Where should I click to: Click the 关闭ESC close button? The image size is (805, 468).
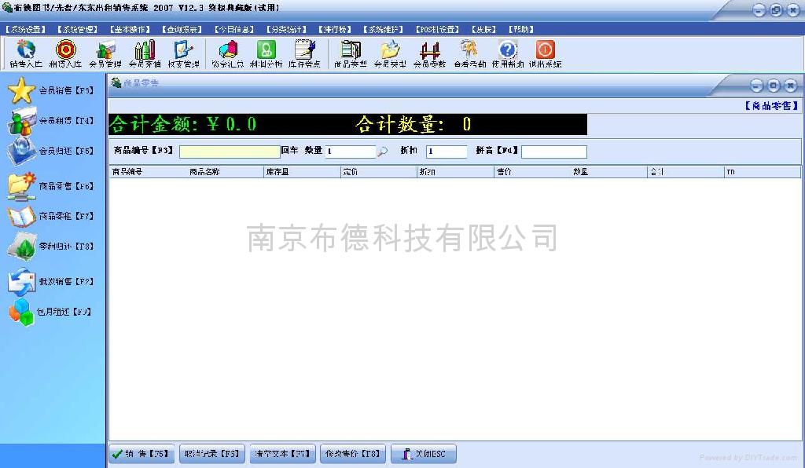point(424,454)
